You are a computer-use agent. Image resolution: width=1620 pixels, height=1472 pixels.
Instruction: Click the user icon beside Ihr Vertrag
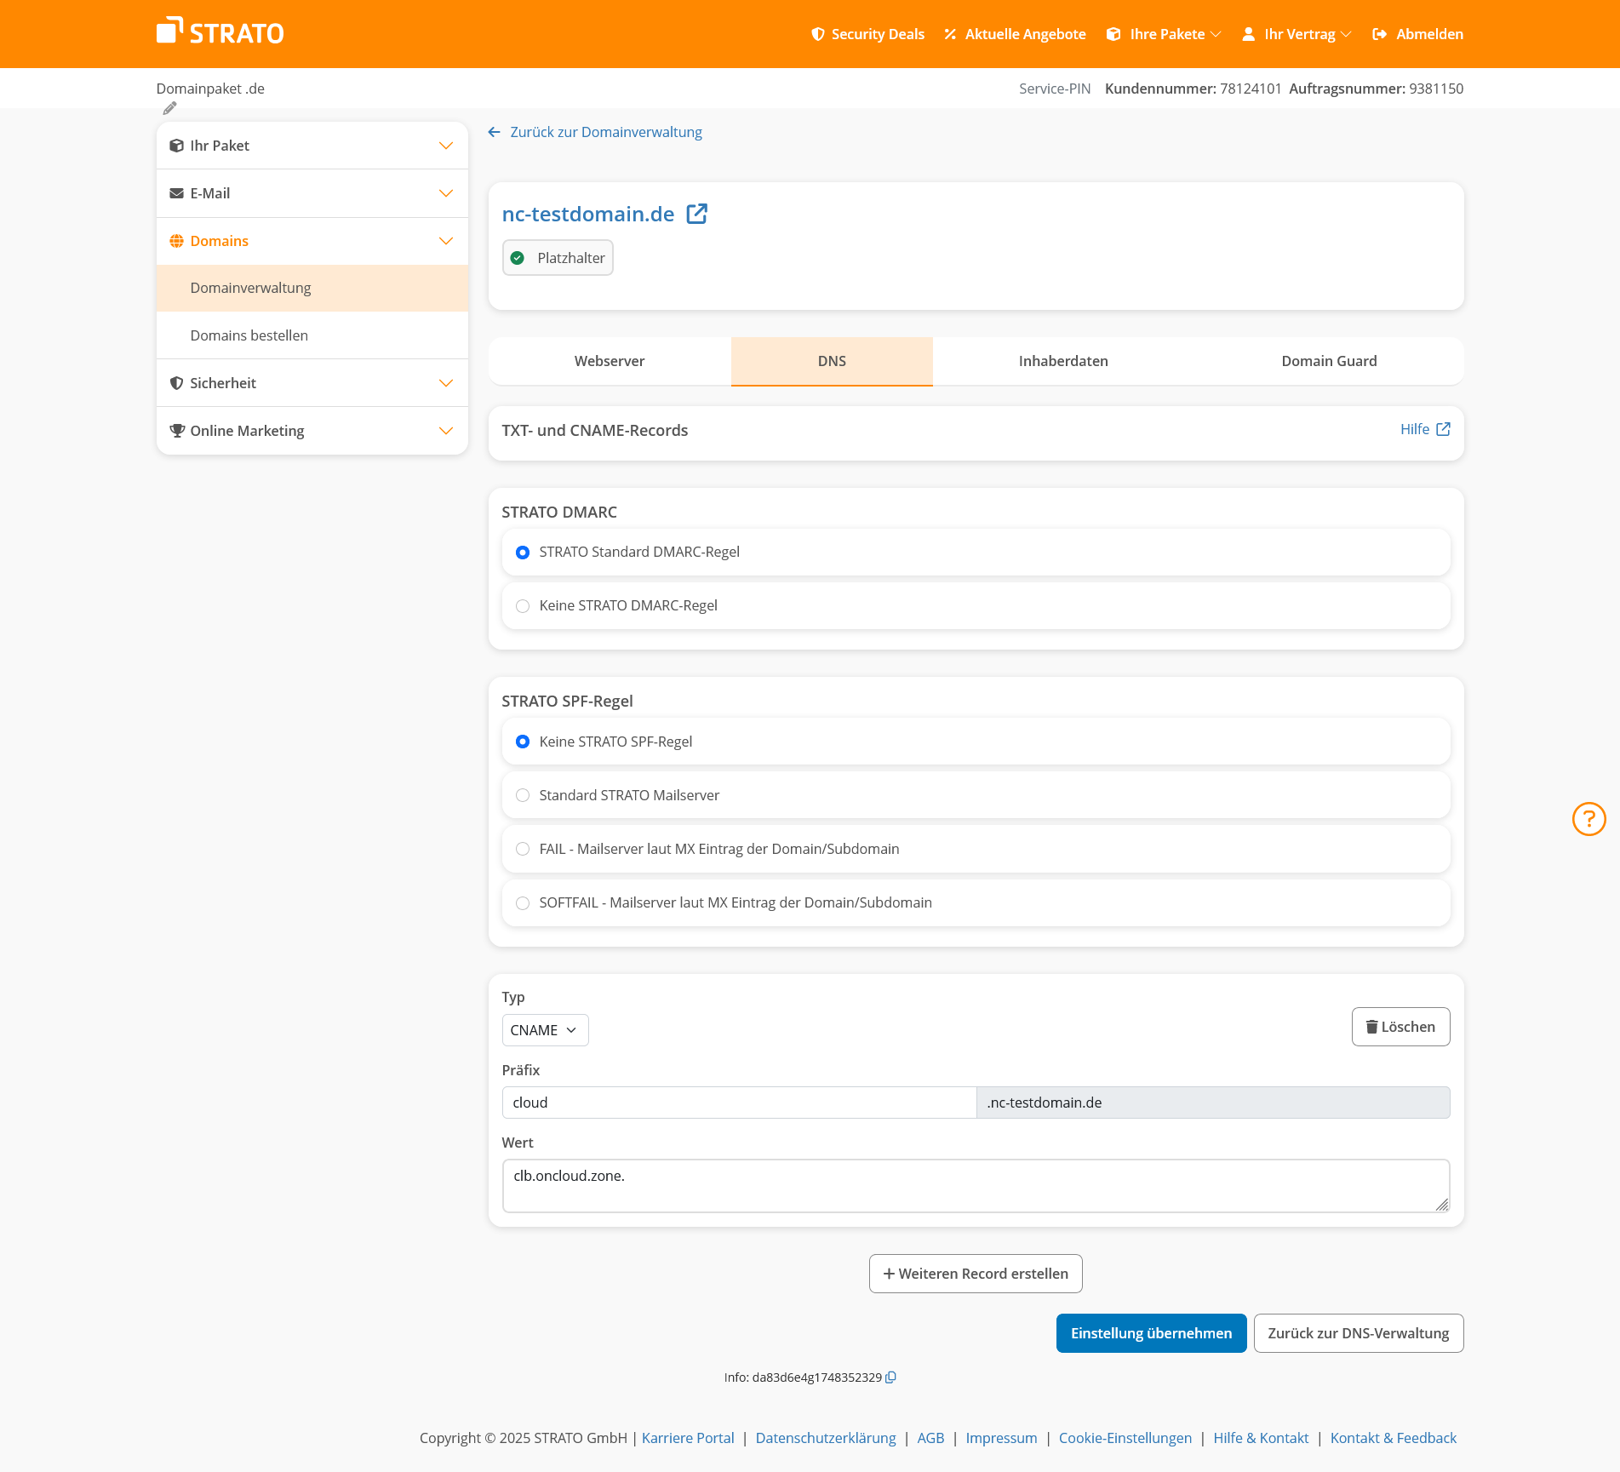(x=1249, y=34)
